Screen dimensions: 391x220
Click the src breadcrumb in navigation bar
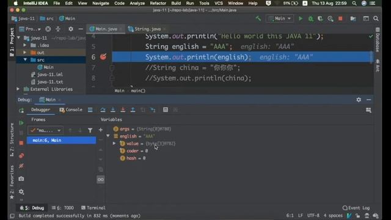(x=46, y=18)
